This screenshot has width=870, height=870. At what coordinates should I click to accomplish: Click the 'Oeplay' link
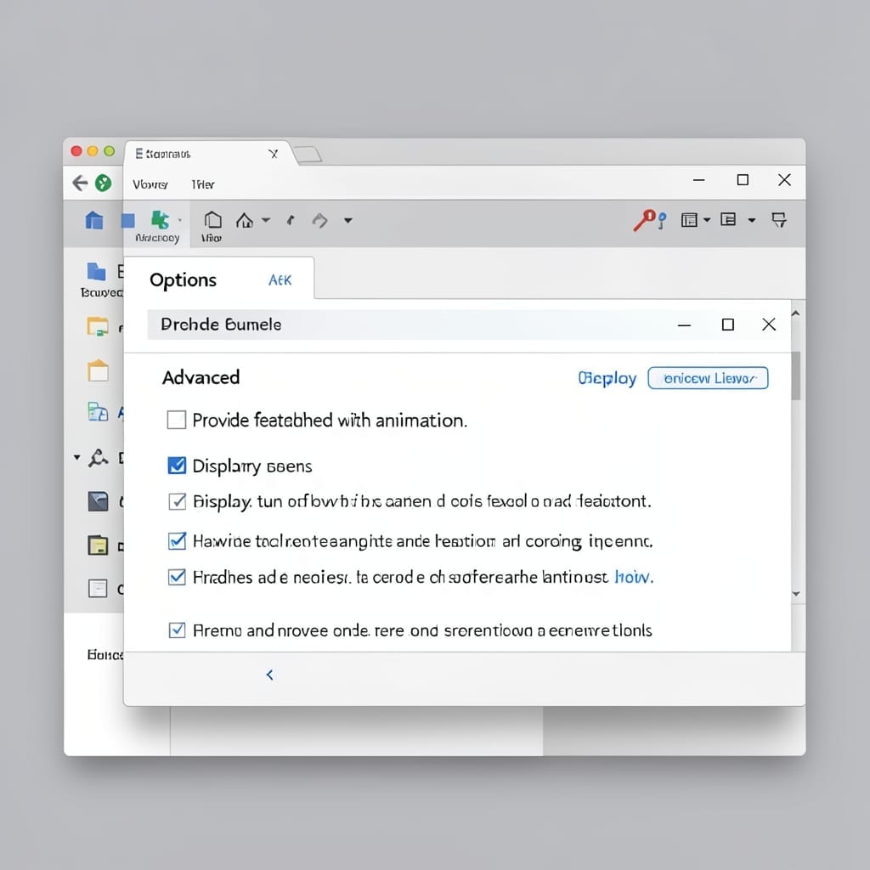coord(607,378)
